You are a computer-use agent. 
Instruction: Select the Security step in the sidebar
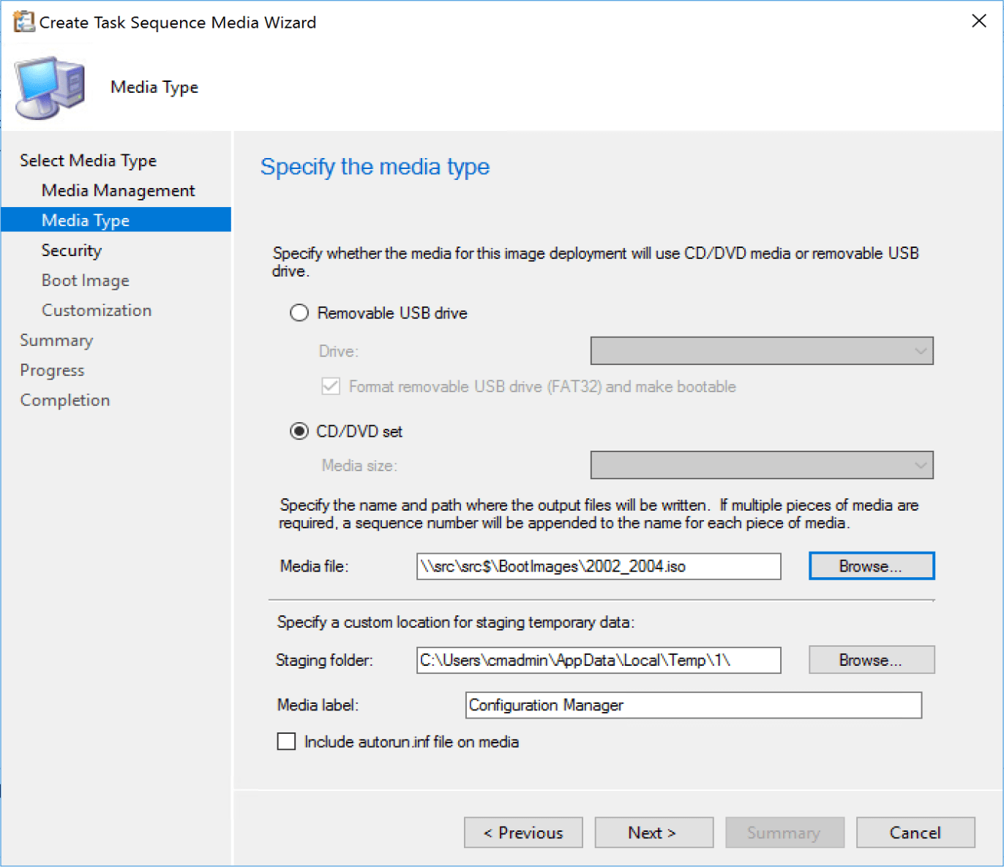coord(71,249)
